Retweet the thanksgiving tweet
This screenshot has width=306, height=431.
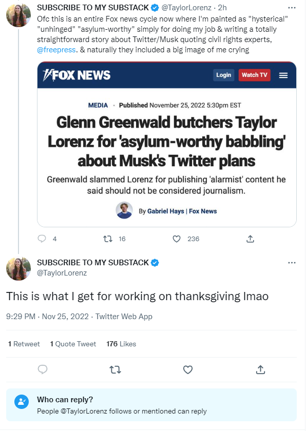click(115, 370)
